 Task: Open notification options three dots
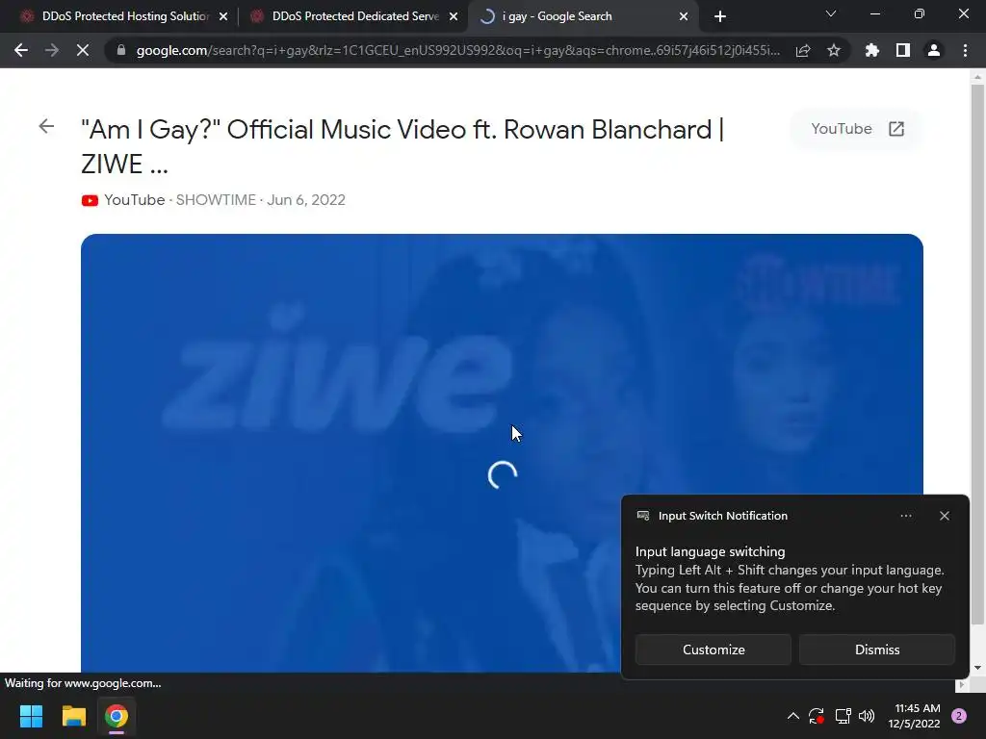coord(906,516)
